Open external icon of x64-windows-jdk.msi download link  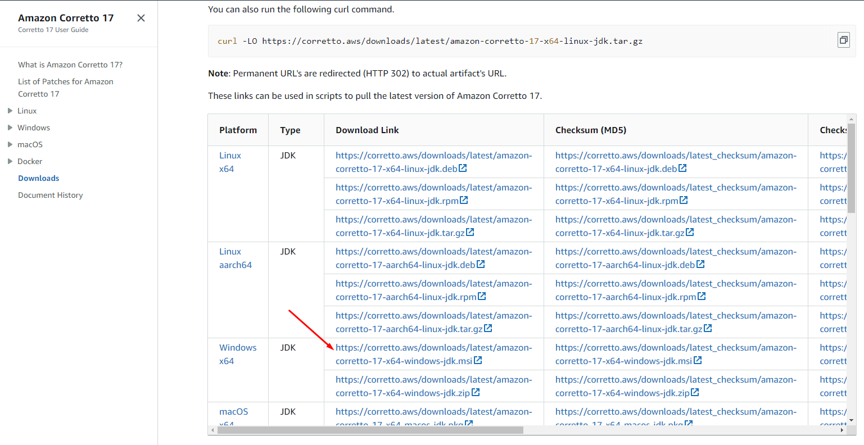tap(478, 360)
